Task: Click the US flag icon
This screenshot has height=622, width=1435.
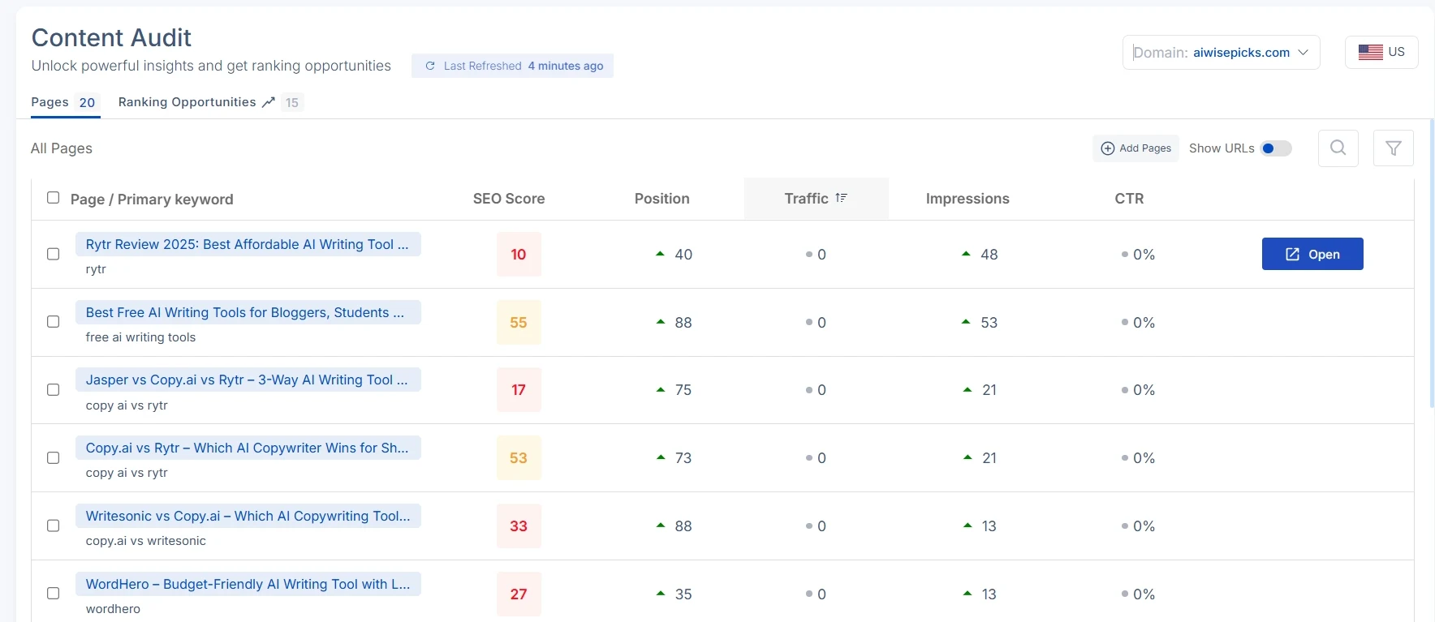Action: (x=1371, y=52)
